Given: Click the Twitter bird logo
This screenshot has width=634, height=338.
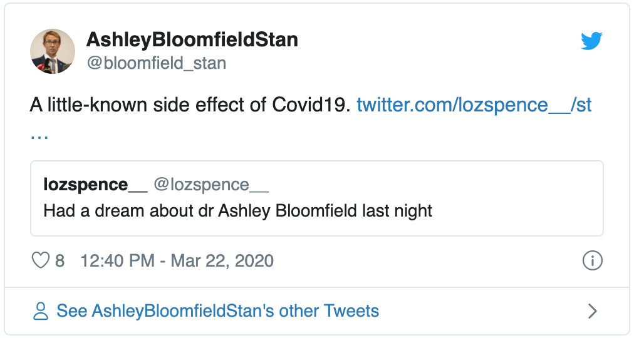Looking at the screenshot, I should pyautogui.click(x=591, y=41).
